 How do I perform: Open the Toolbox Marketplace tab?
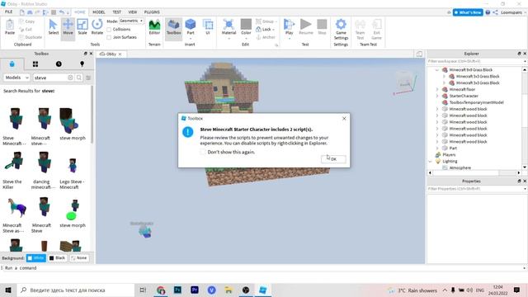click(x=12, y=64)
